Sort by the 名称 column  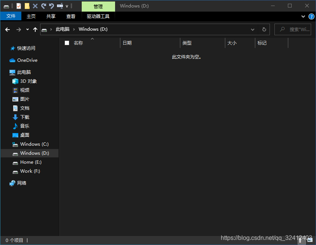[x=78, y=43]
